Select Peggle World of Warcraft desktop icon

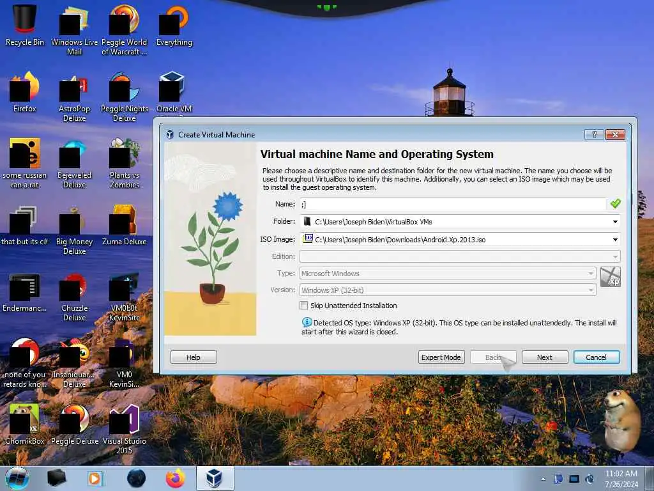(x=125, y=29)
